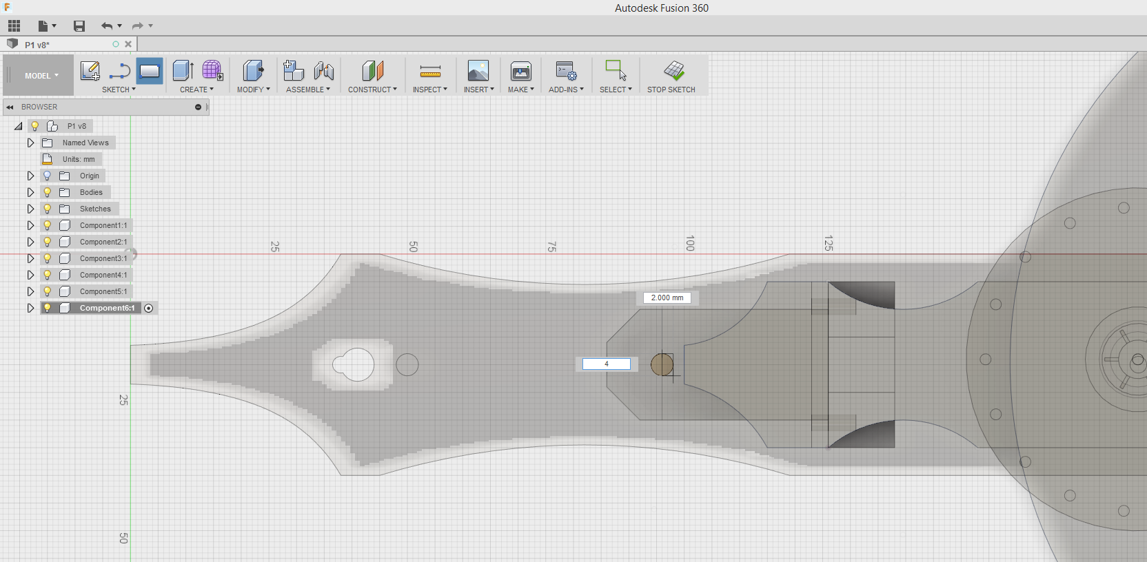
Task: Select the Line sketch tool
Action: click(119, 71)
